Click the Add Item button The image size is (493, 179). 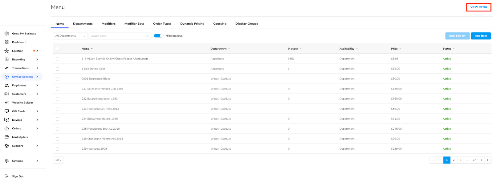[480, 36]
